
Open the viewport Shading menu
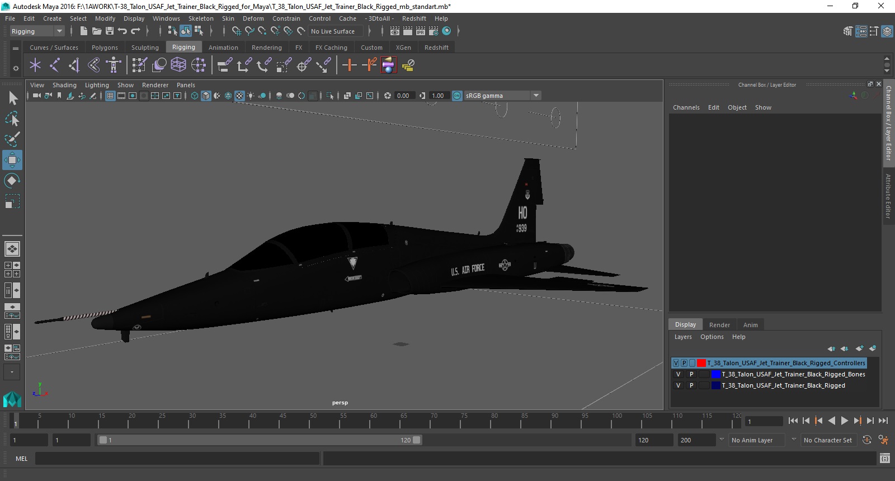pos(64,85)
